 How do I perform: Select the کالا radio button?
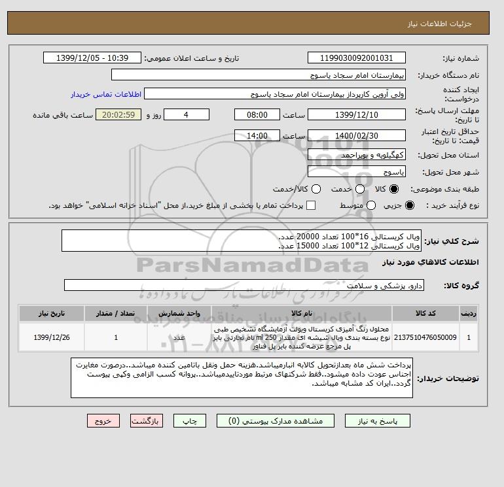[x=394, y=189]
